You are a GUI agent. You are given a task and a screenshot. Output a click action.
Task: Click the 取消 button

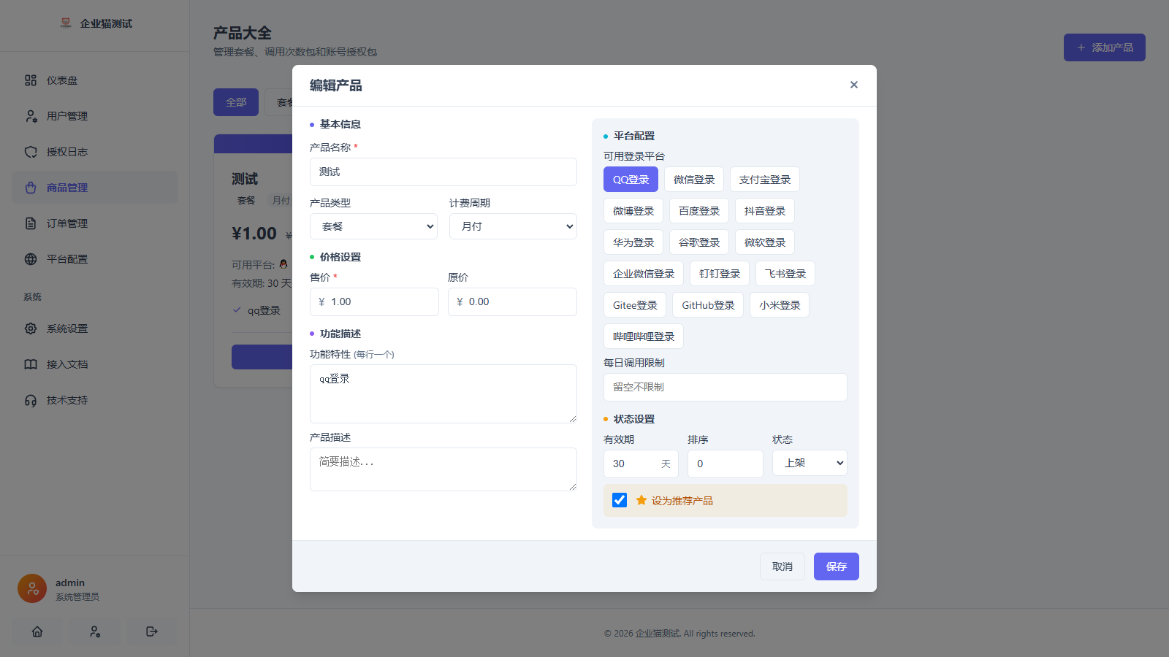click(x=782, y=566)
